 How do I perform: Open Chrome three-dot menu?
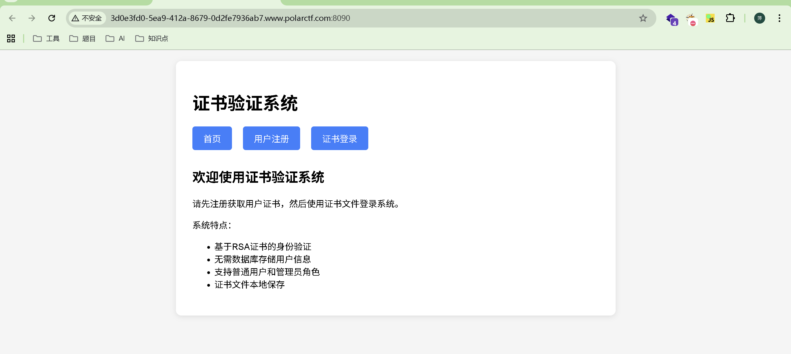pos(779,18)
